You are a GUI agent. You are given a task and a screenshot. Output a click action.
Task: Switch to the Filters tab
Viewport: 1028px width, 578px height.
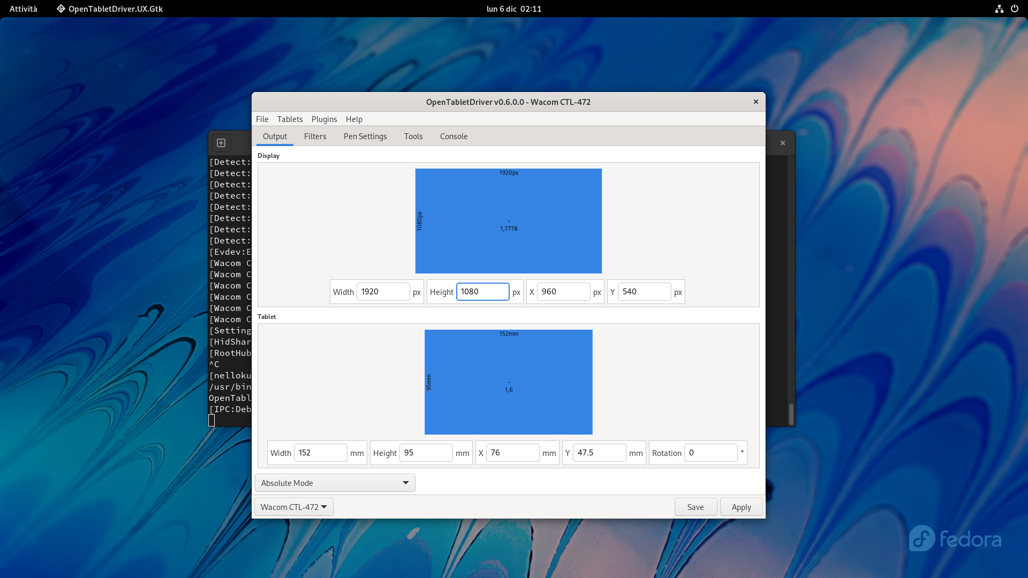point(315,136)
